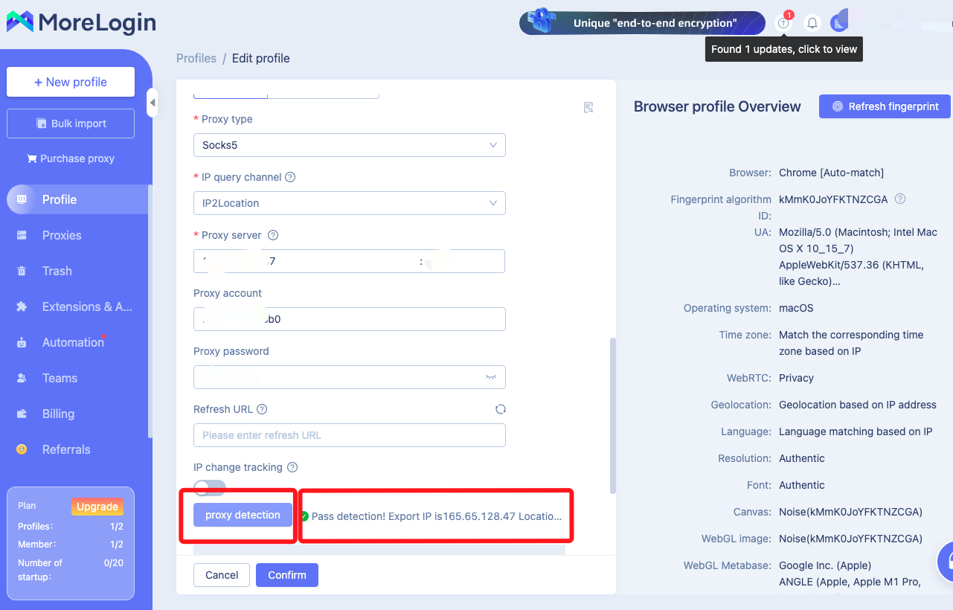Click the WebRTC Privacy value
This screenshot has height=610, width=953.
[796, 378]
